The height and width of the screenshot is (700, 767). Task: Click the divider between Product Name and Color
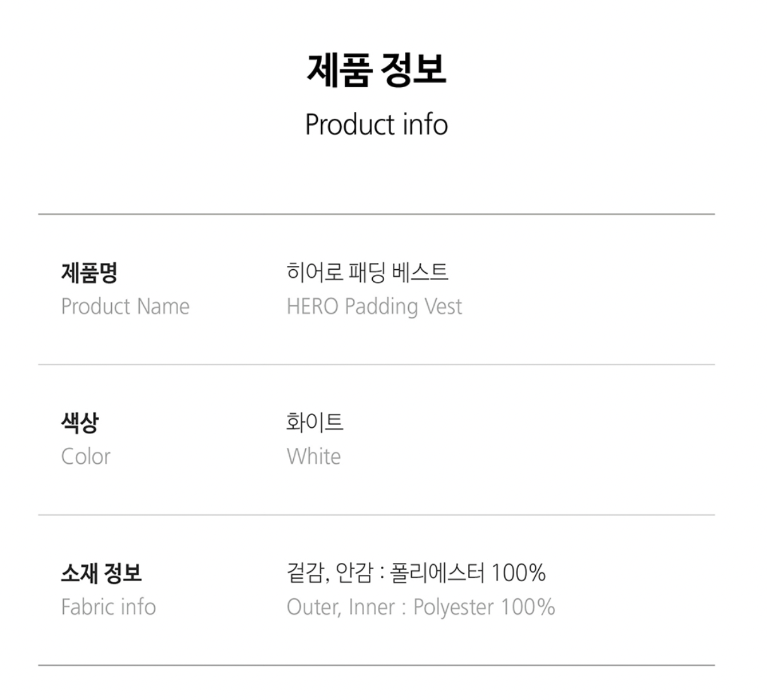pos(377,365)
